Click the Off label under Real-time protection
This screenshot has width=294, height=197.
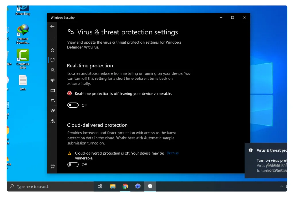click(84, 106)
